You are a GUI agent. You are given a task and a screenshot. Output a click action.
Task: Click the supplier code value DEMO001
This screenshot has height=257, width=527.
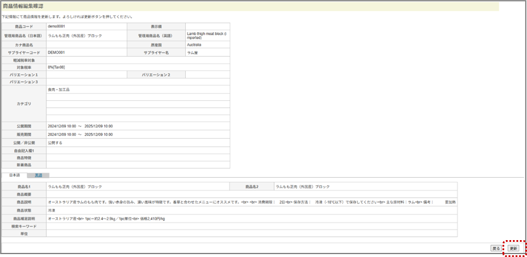(56, 52)
